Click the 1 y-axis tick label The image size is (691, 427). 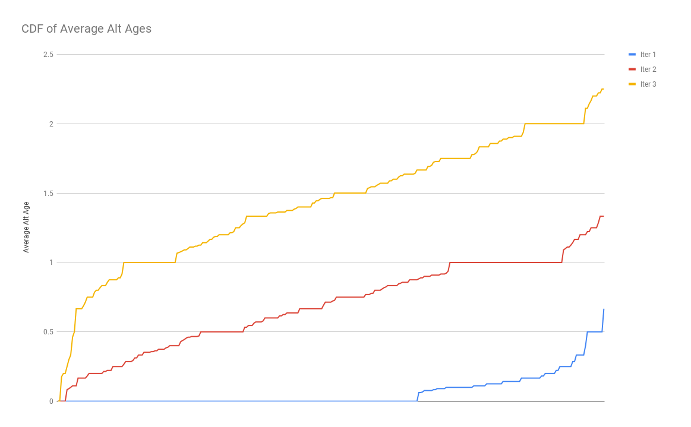point(51,262)
